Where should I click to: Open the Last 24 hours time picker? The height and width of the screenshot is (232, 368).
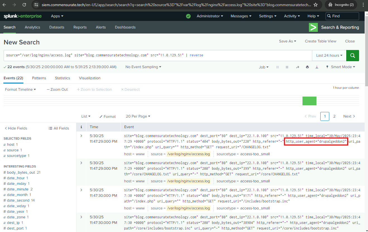pyautogui.click(x=329, y=56)
